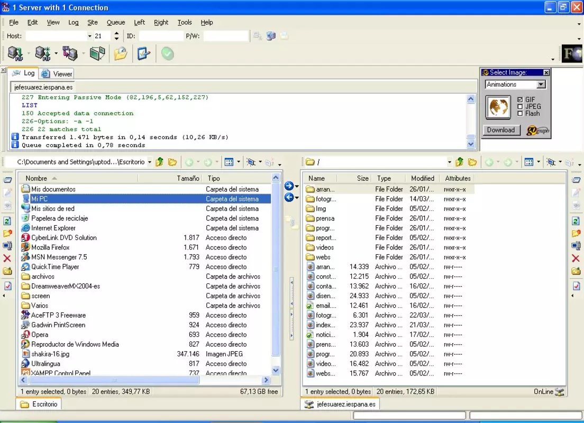Uncheck the GIF checkbox
The width and height of the screenshot is (584, 423).
(520, 100)
